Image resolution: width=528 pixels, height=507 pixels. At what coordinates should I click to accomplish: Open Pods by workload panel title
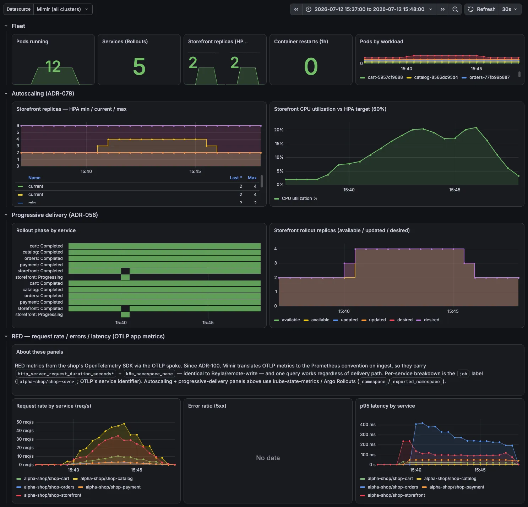(x=382, y=42)
